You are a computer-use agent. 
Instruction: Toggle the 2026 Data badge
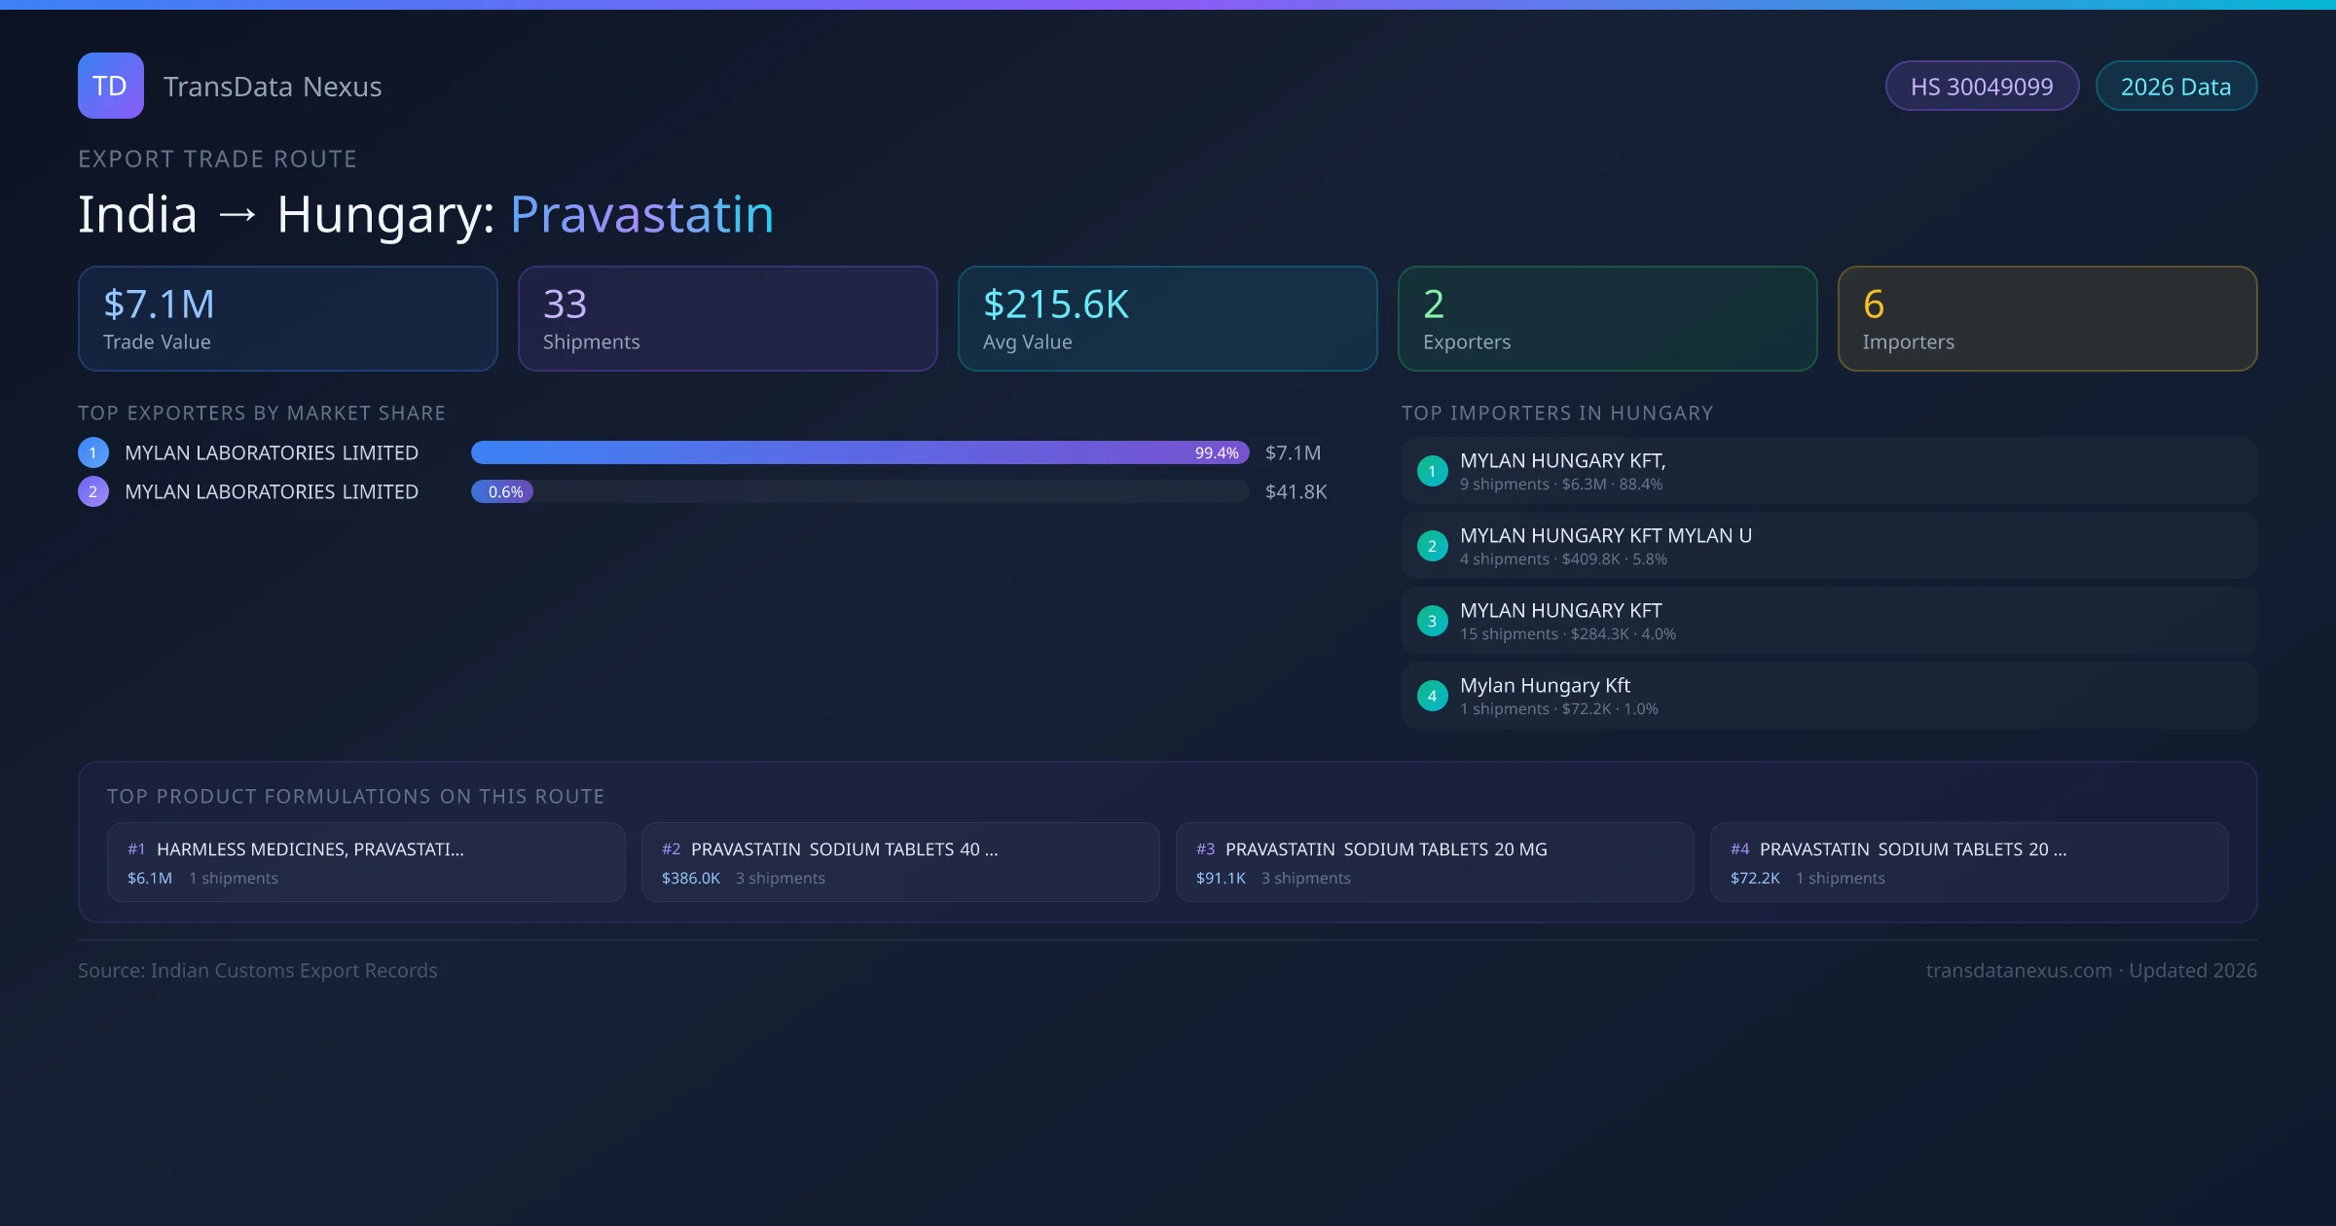point(2175,86)
